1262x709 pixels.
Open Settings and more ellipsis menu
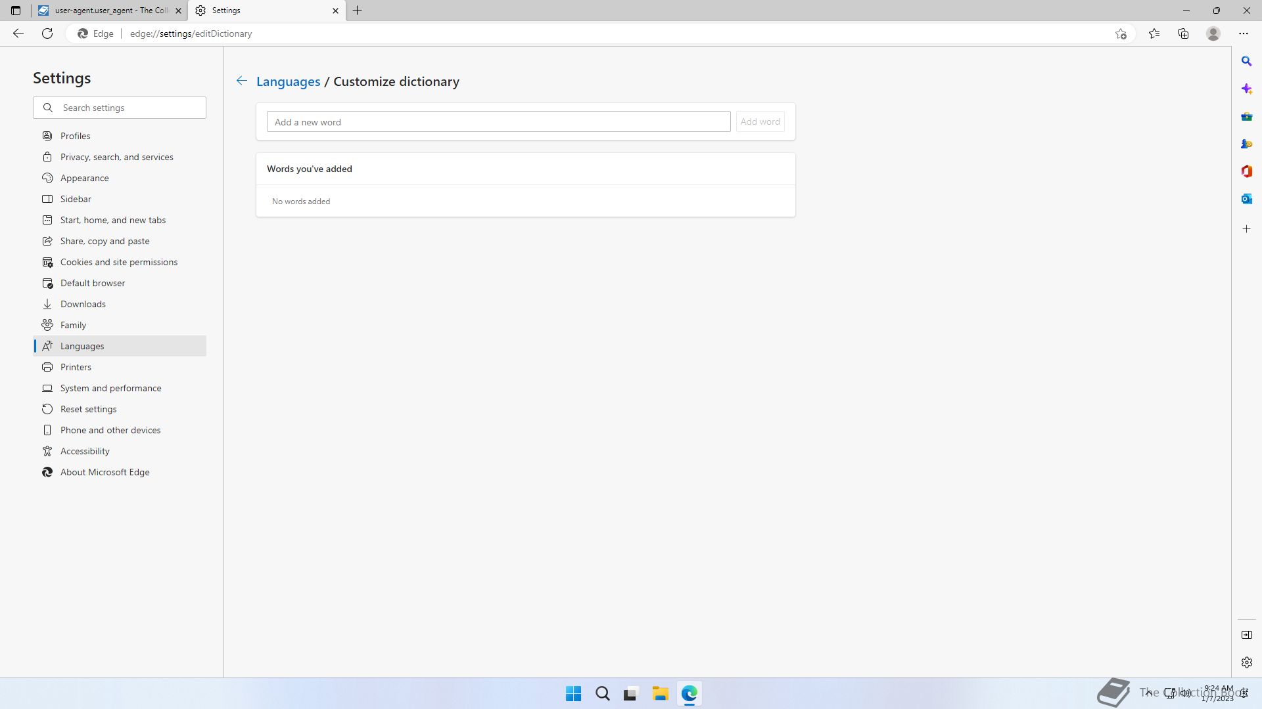1244,33
